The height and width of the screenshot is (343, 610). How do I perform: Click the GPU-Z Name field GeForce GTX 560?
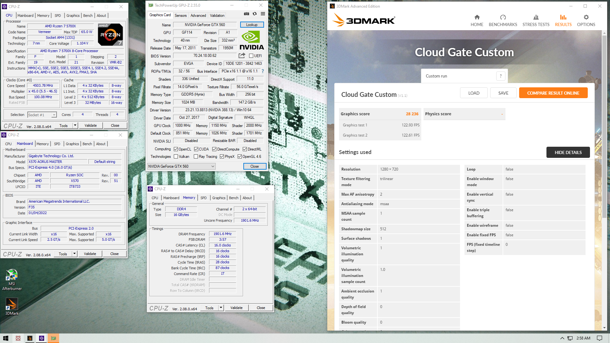coord(205,25)
